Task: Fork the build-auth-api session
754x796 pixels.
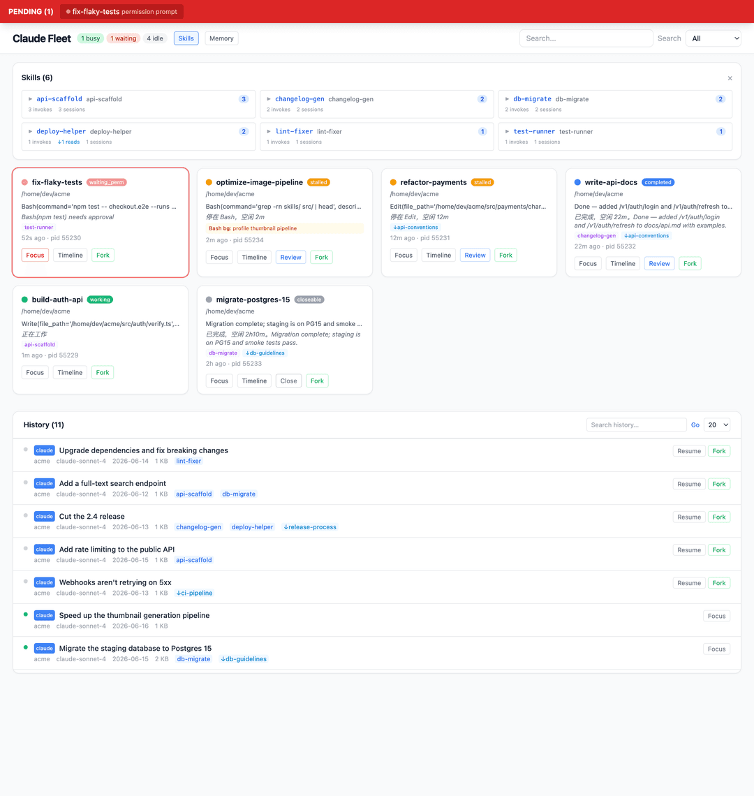Action: (103, 373)
